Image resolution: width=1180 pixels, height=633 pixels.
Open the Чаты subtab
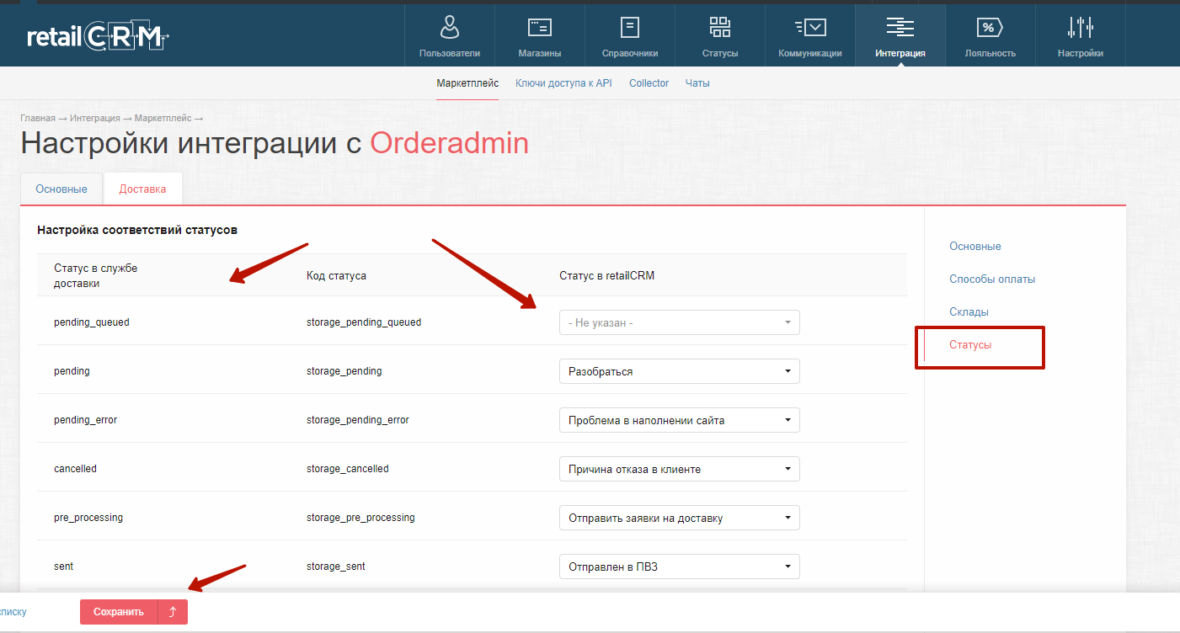pyautogui.click(x=697, y=83)
